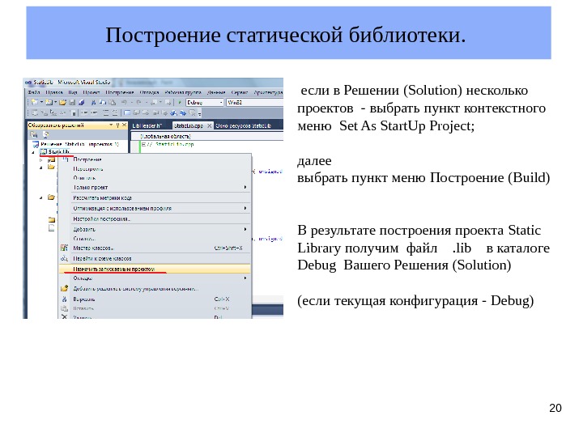
Task: Open the Win32 platform dropdown
Action: point(255,102)
